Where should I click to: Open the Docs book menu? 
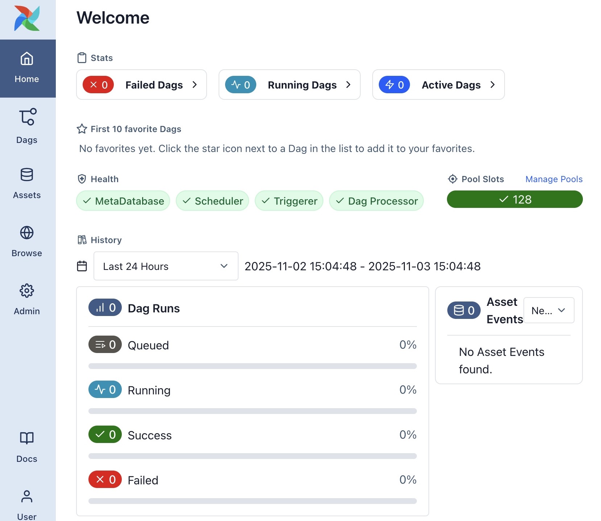coord(27,447)
